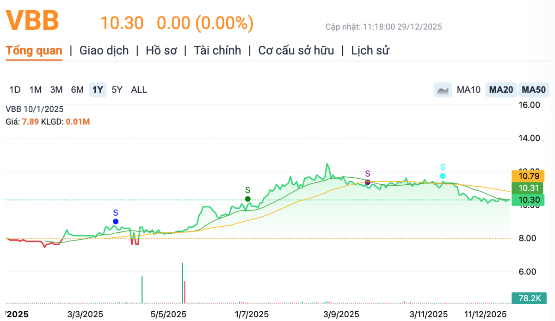The height and width of the screenshot is (321, 555).
Task: Turn off the MA50 indicator
Action: (x=533, y=90)
